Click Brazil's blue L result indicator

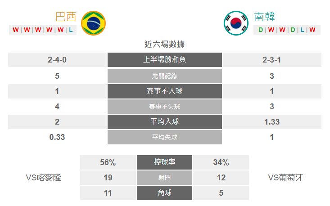(71, 30)
